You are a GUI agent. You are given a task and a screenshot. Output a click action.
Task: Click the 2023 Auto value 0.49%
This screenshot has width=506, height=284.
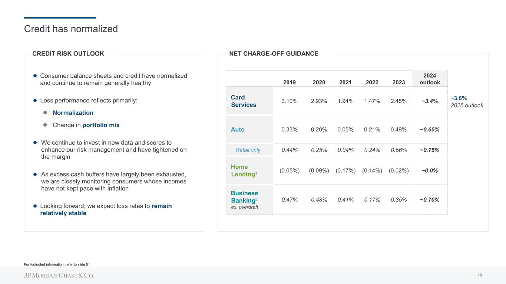click(x=398, y=129)
